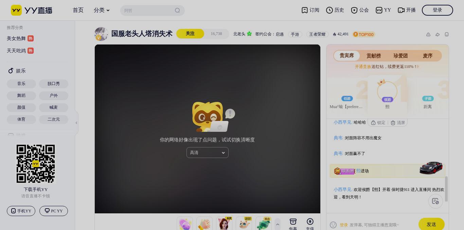Switch to the 珍爱团 tab

[x=400, y=56]
